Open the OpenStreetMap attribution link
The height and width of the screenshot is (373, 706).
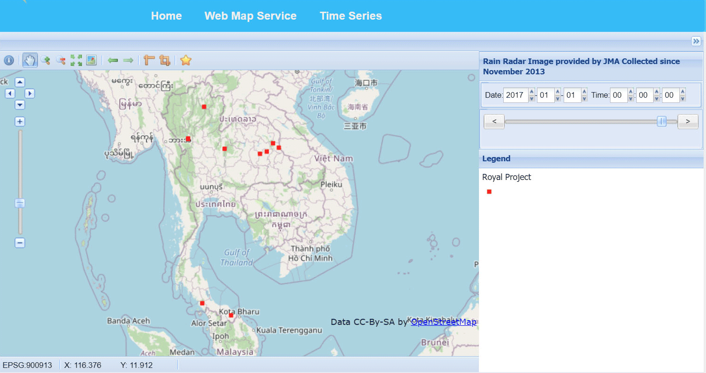(x=443, y=322)
